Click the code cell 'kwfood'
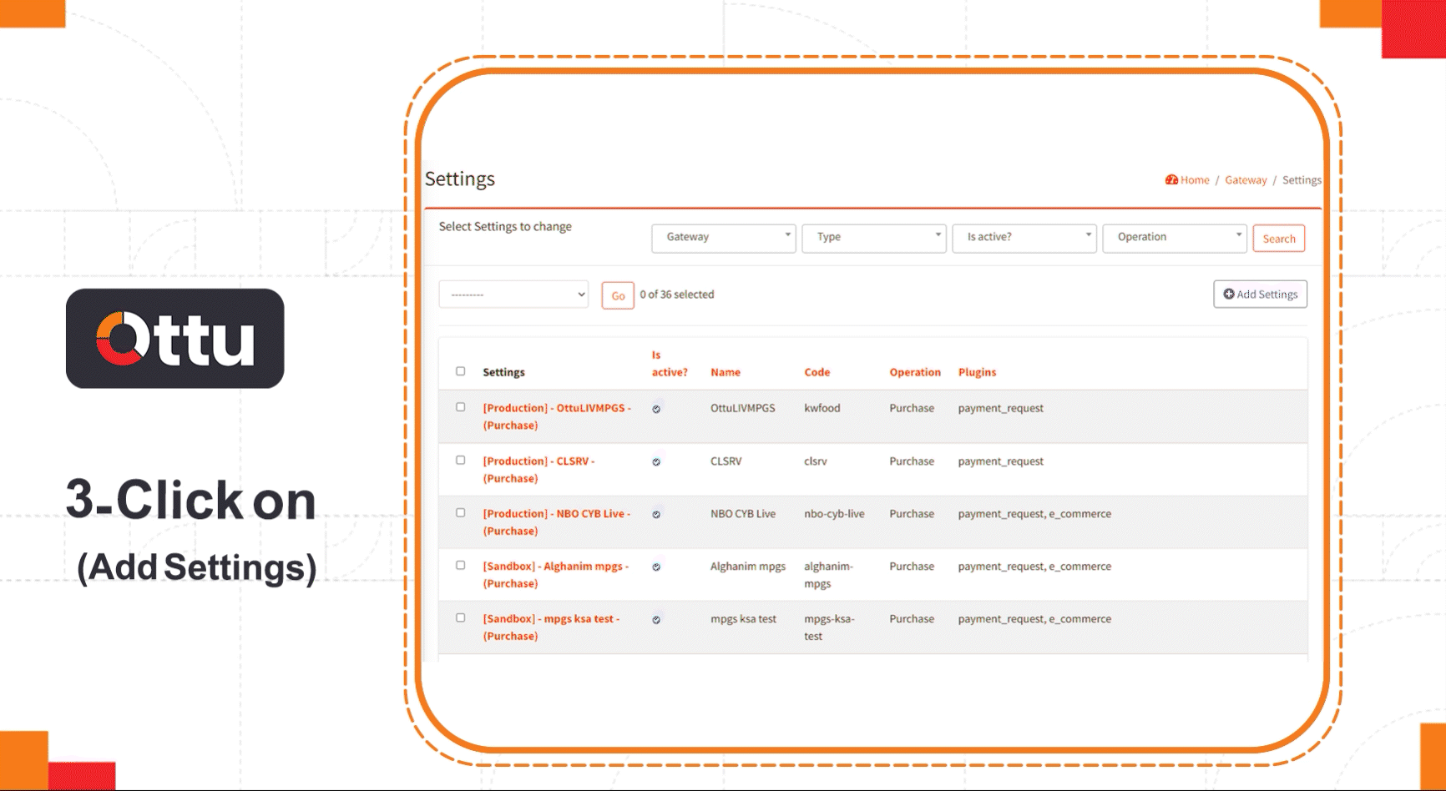The width and height of the screenshot is (1446, 791). point(822,408)
